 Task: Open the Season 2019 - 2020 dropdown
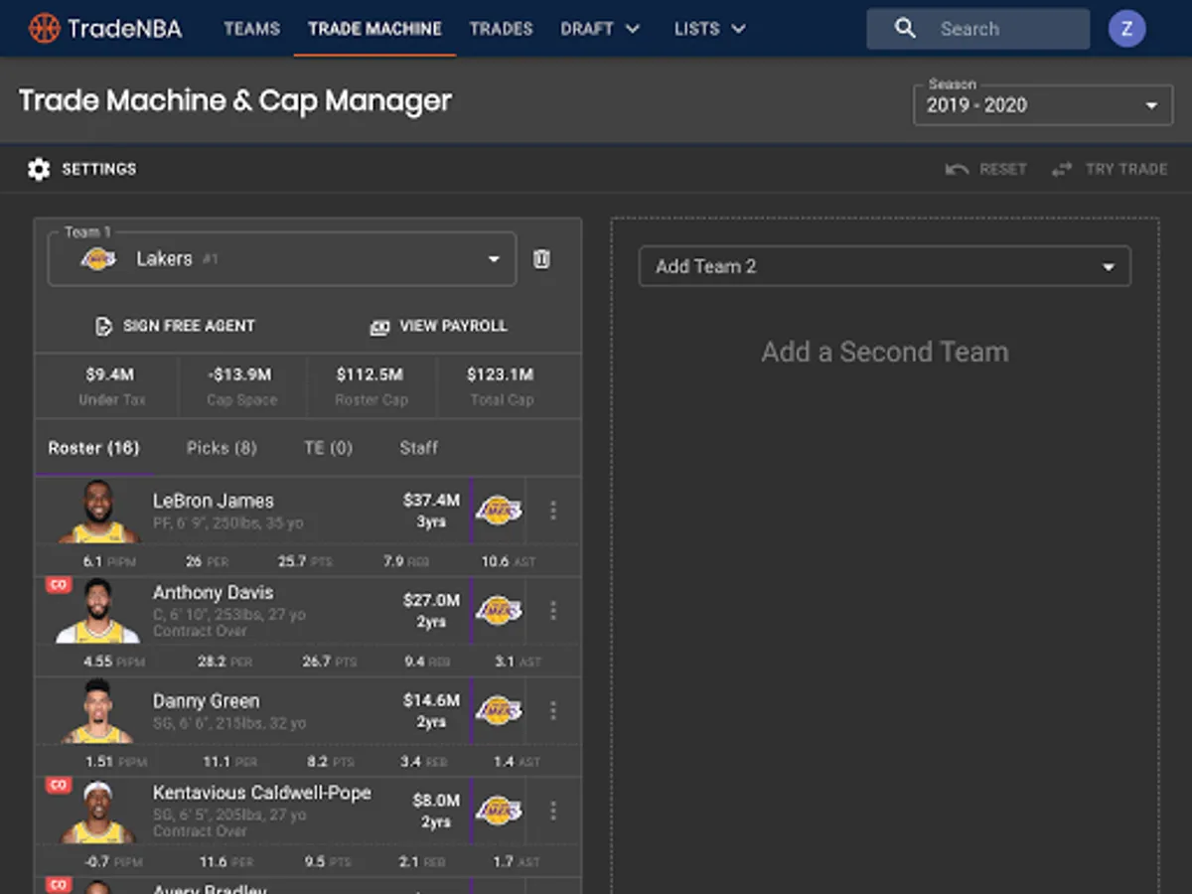[1043, 105]
